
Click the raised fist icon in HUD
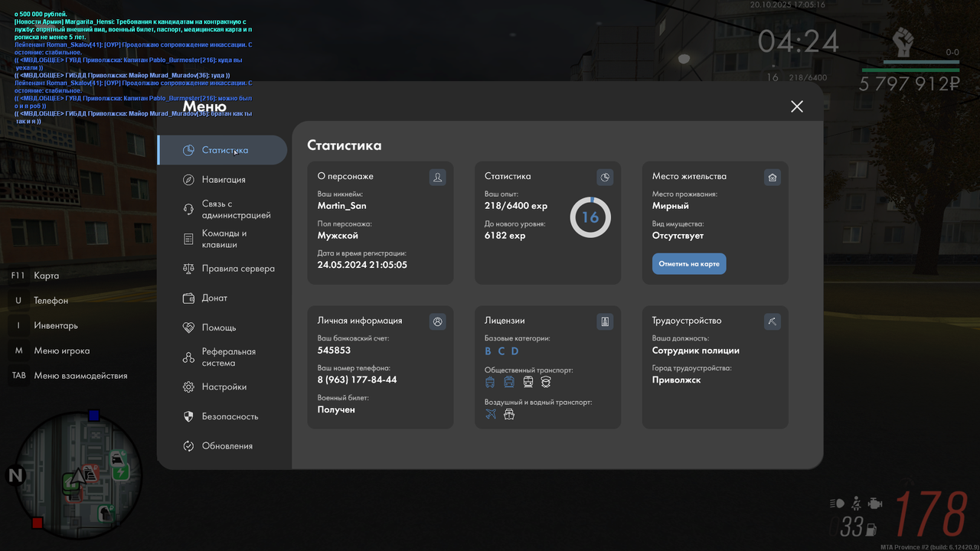pyautogui.click(x=904, y=42)
